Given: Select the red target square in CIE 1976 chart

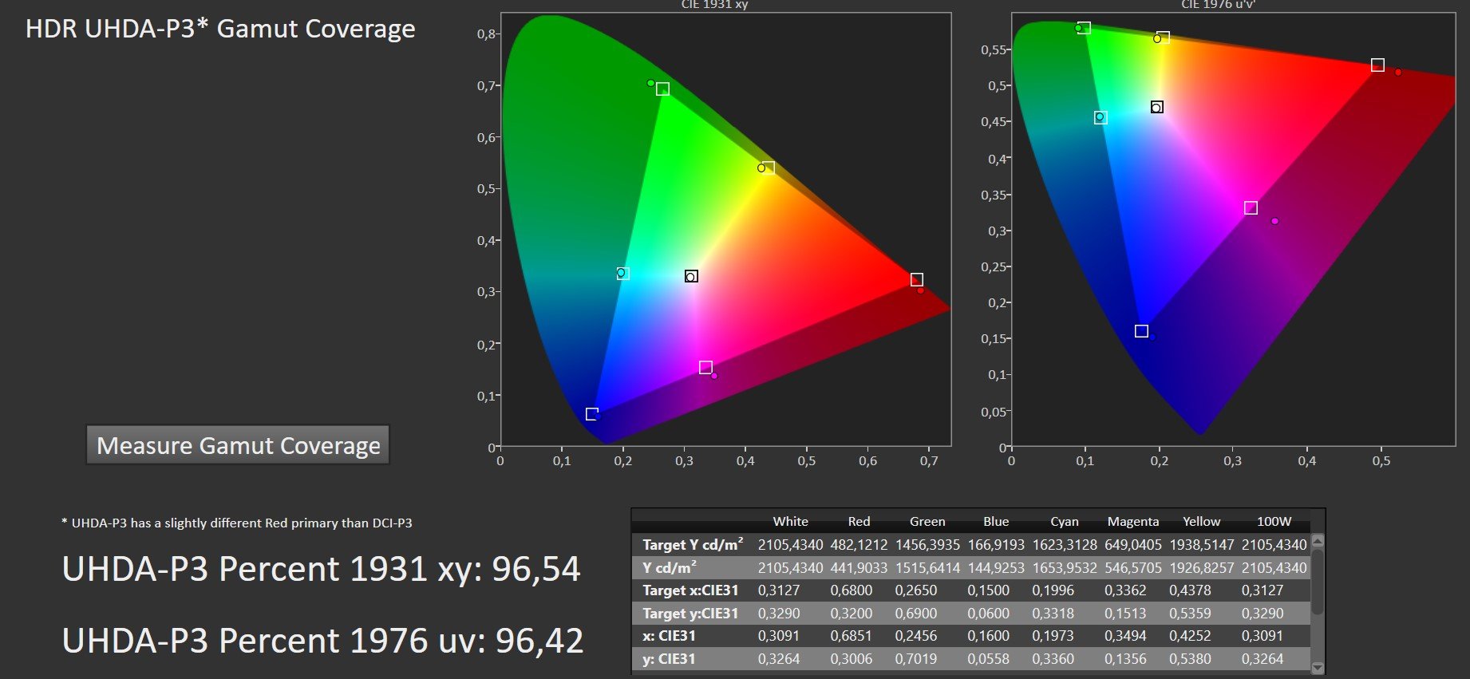Looking at the screenshot, I should coord(1377,65).
